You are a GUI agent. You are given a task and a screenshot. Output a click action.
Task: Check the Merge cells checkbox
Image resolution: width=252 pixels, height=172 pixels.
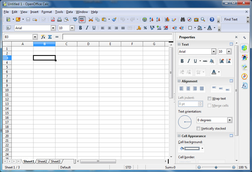tap(210, 105)
